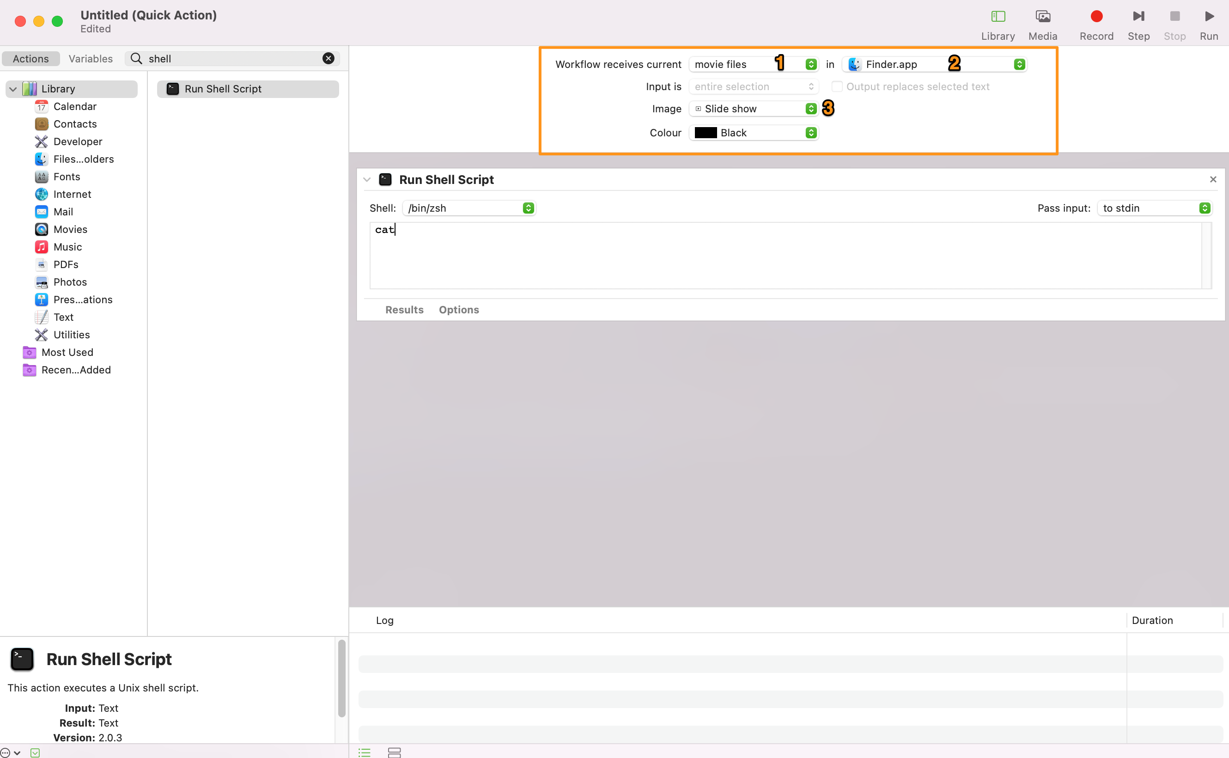This screenshot has height=758, width=1229.
Task: Click the window title Untitled (Quick Action)
Action: 148,15
